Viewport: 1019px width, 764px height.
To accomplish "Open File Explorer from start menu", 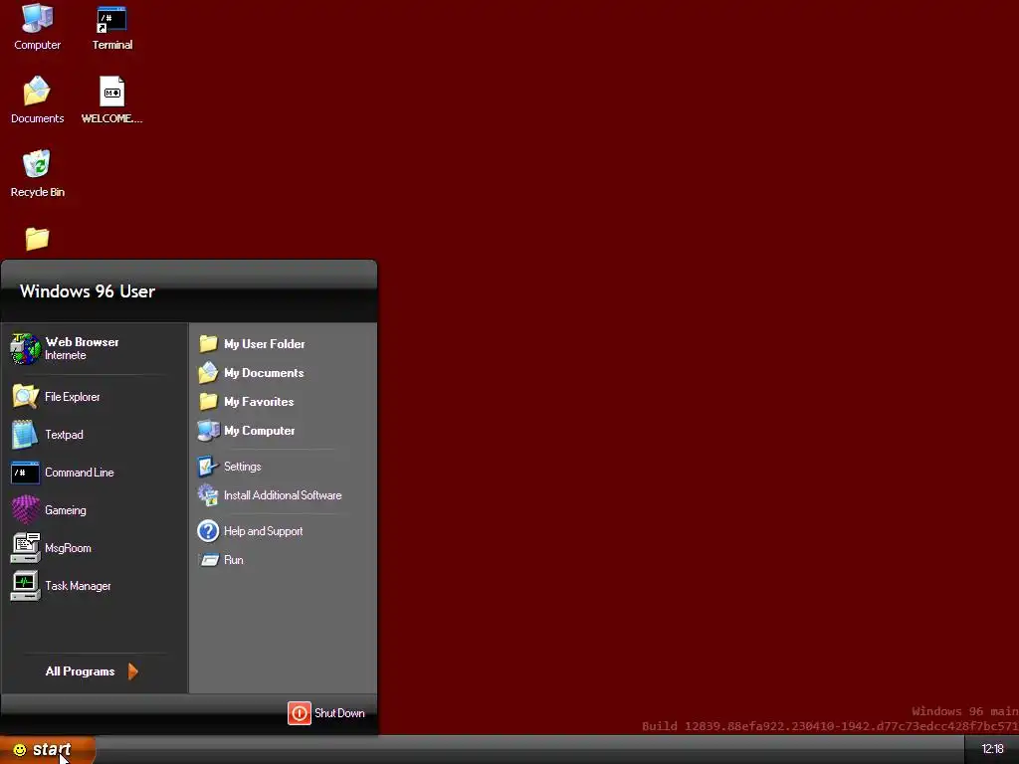I will coord(56,396).
